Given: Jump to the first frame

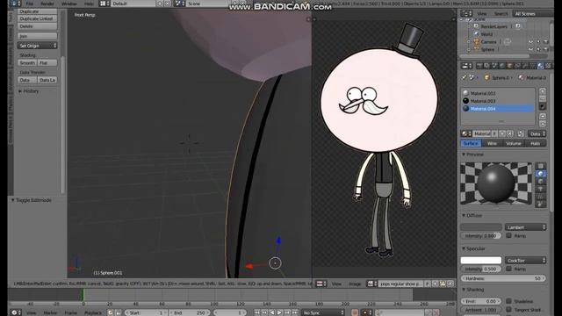Looking at the screenshot, I should [x=256, y=312].
